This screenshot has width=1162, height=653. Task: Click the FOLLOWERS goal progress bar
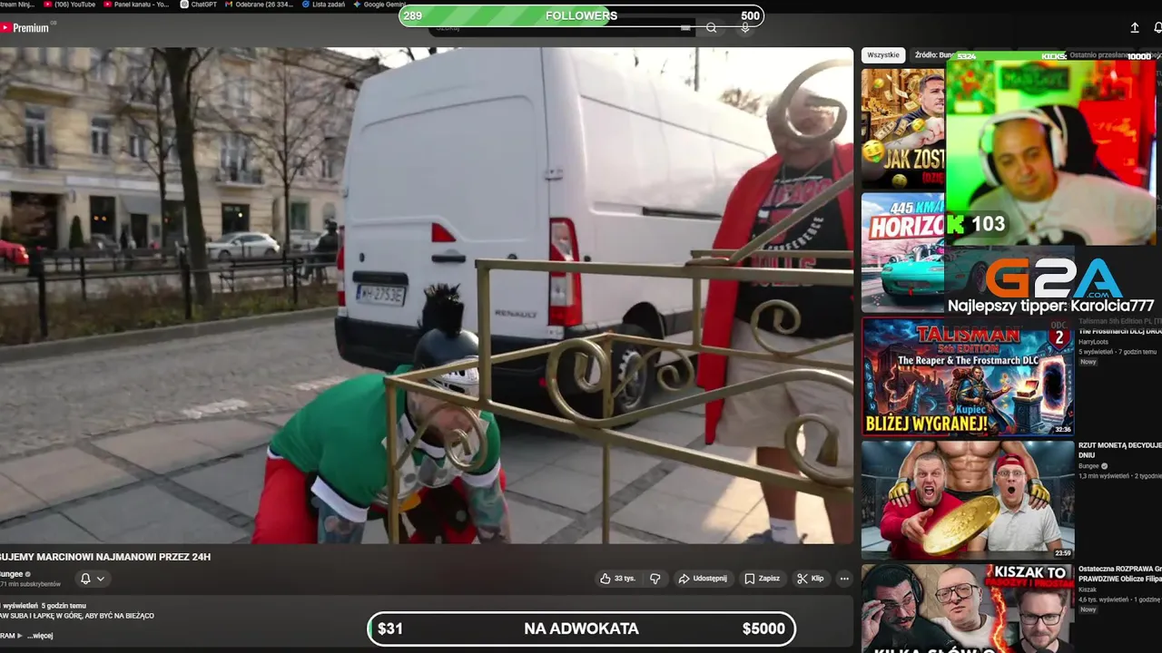pos(581,15)
